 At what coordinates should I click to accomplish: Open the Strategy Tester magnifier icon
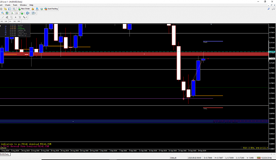(14, 9)
